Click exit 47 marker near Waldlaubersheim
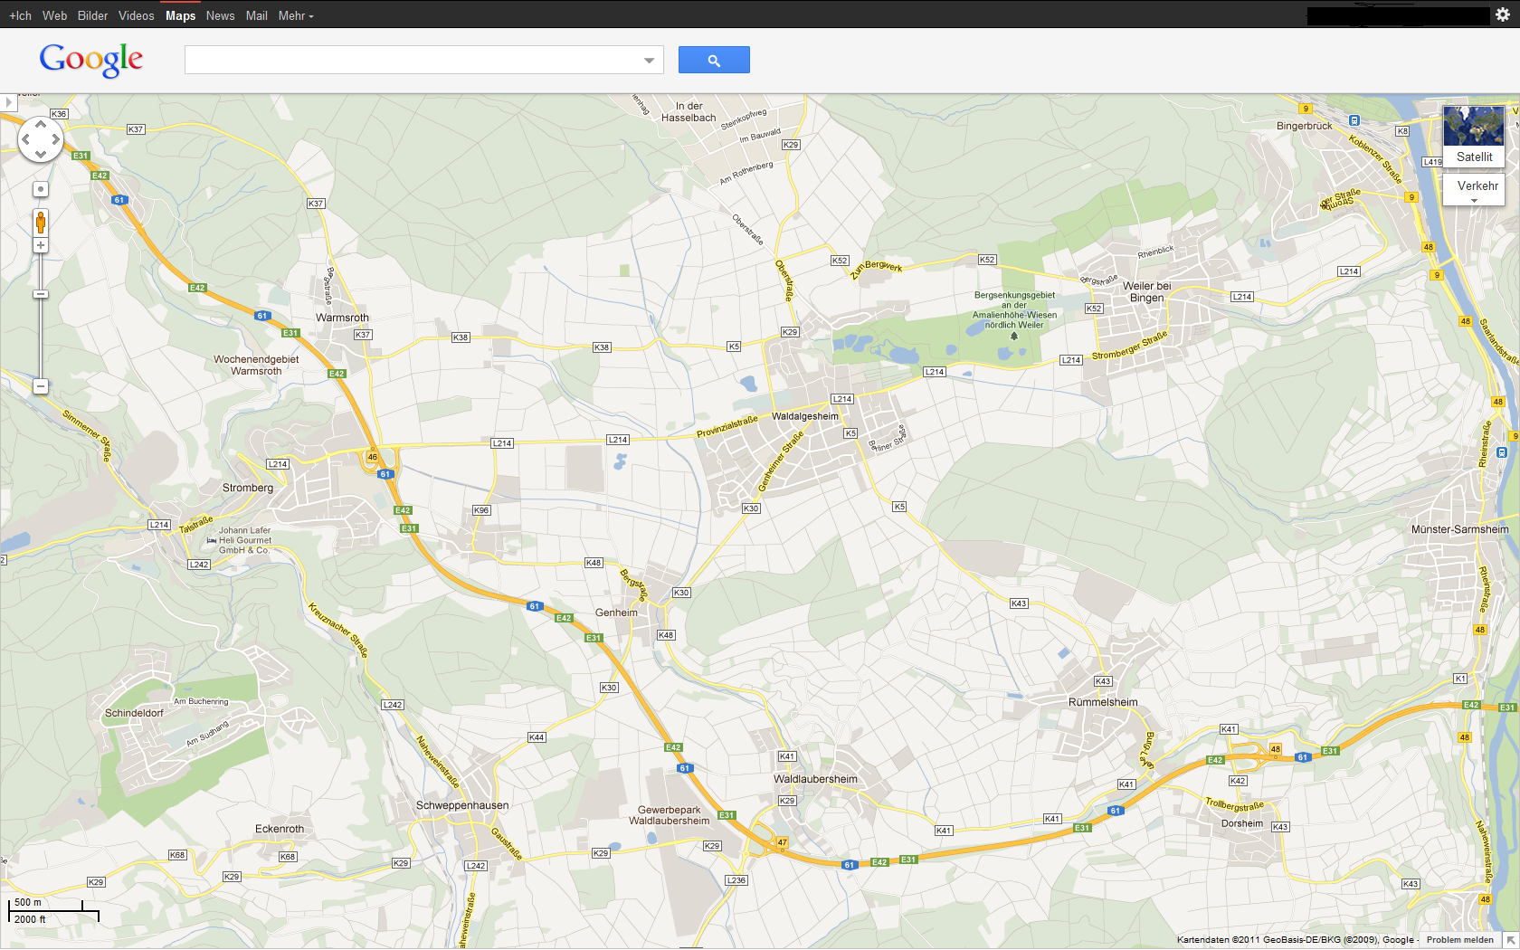 pyautogui.click(x=783, y=842)
